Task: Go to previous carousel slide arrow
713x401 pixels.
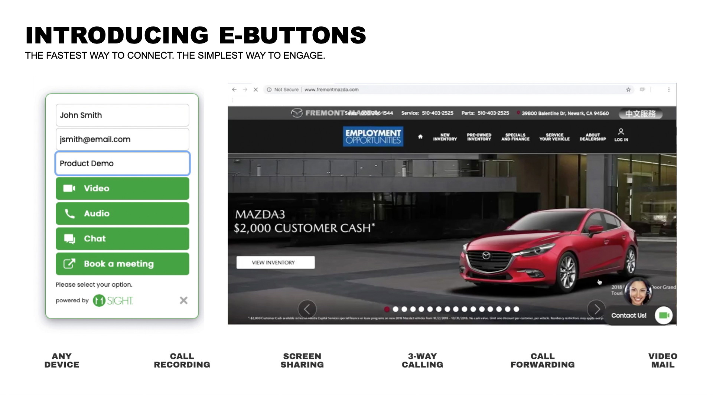Action: coord(307,309)
